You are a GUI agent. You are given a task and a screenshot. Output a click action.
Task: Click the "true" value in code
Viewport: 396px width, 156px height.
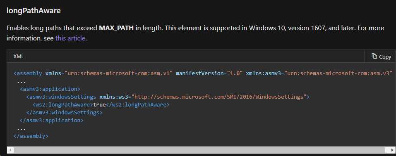[99, 104]
